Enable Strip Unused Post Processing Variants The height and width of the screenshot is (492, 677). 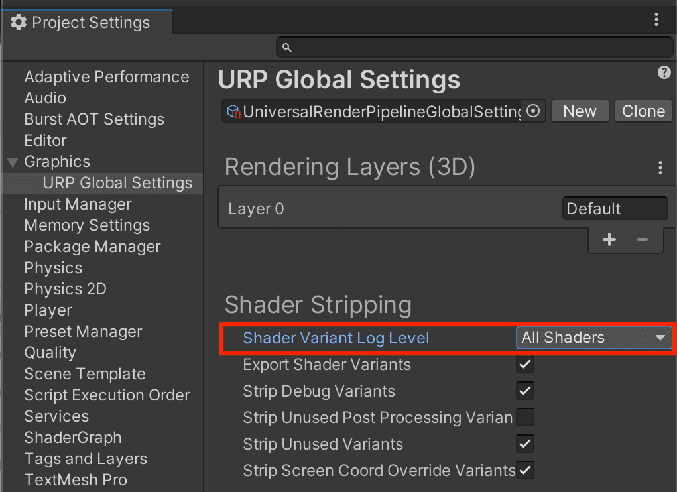click(x=525, y=418)
